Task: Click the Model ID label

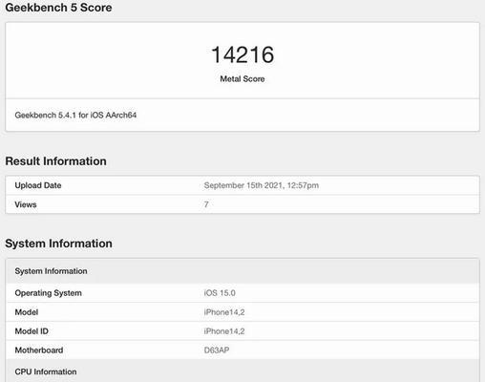Action: click(32, 331)
